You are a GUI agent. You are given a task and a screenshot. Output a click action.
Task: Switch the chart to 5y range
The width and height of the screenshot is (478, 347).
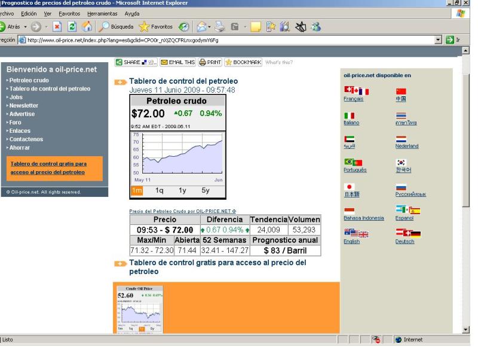206,190
